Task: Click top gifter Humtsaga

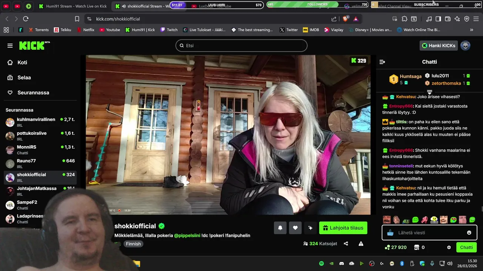Action: [x=411, y=76]
